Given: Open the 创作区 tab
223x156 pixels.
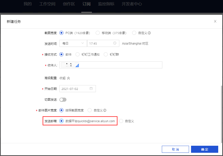Looking at the screenshot, I should (x=69, y=4).
